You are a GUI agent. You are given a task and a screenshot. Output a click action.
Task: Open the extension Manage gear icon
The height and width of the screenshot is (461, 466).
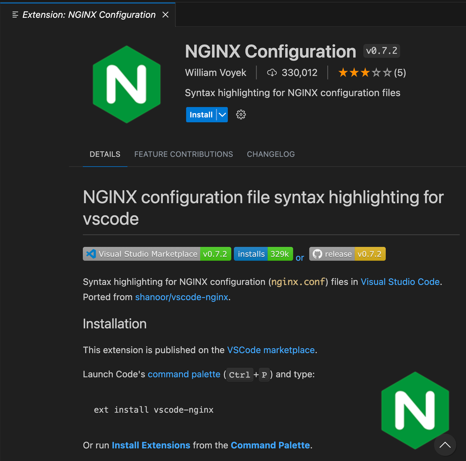[241, 115]
